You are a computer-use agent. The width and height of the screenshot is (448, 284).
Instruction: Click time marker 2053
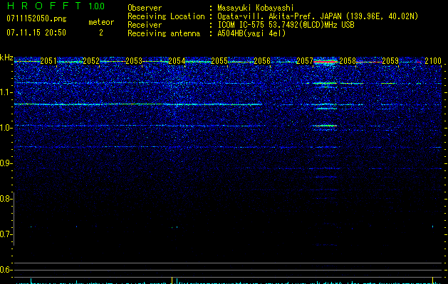pyautogui.click(x=134, y=60)
